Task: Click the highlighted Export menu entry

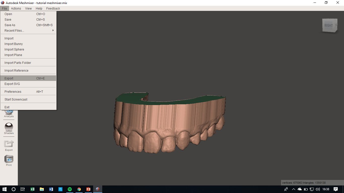Action: coord(28,78)
